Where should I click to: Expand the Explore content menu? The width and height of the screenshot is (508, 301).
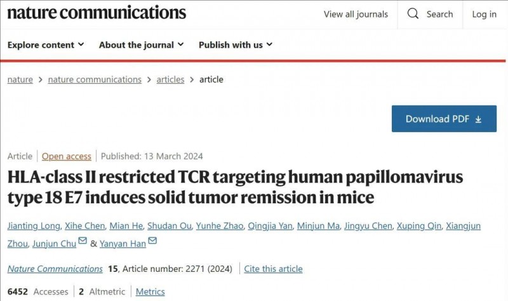(x=46, y=44)
